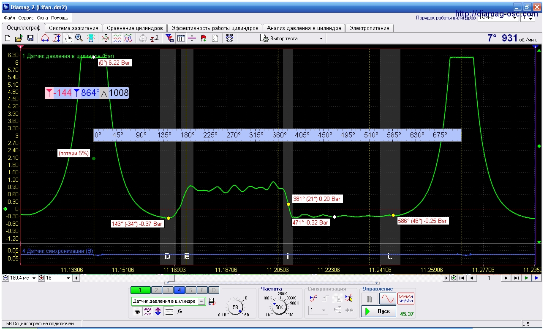Adjust the 5В voltage range knob
544x329 pixels.
(236, 307)
